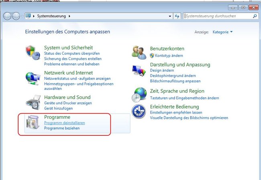The image size is (261, 180).
Task: Click Tastaturen und Eingabemethoden ändern
Action: pyautogui.click(x=184, y=98)
